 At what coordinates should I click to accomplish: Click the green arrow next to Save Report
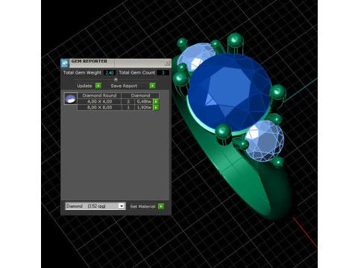coord(152,86)
